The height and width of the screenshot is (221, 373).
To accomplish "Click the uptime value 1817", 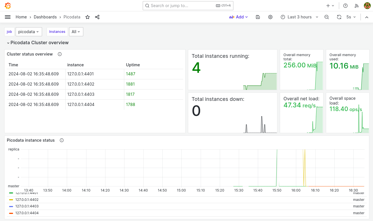I will (130, 94).
